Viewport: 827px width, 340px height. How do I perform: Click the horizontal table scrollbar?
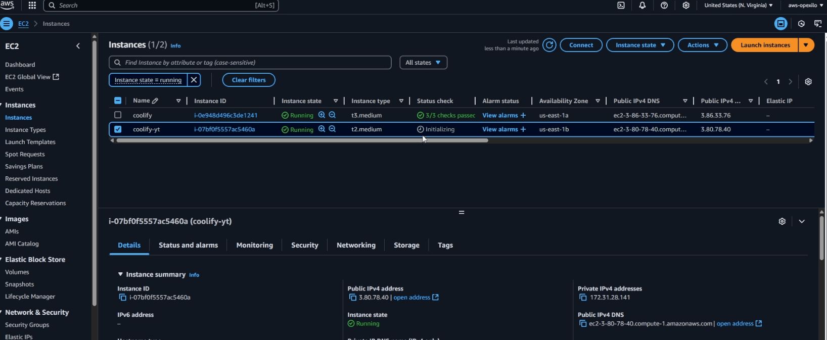[302, 140]
